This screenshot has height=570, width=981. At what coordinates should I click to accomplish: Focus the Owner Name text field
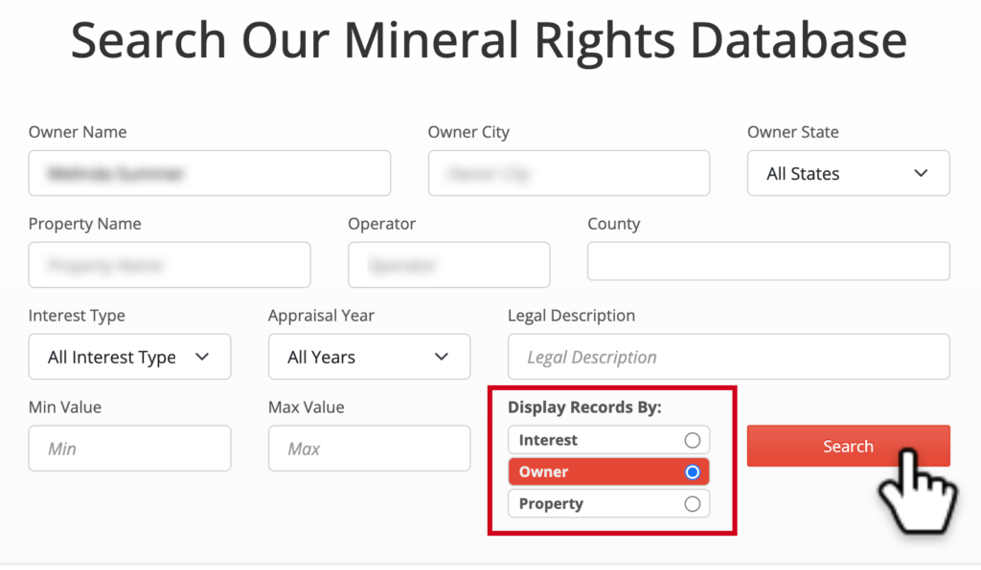tap(210, 173)
